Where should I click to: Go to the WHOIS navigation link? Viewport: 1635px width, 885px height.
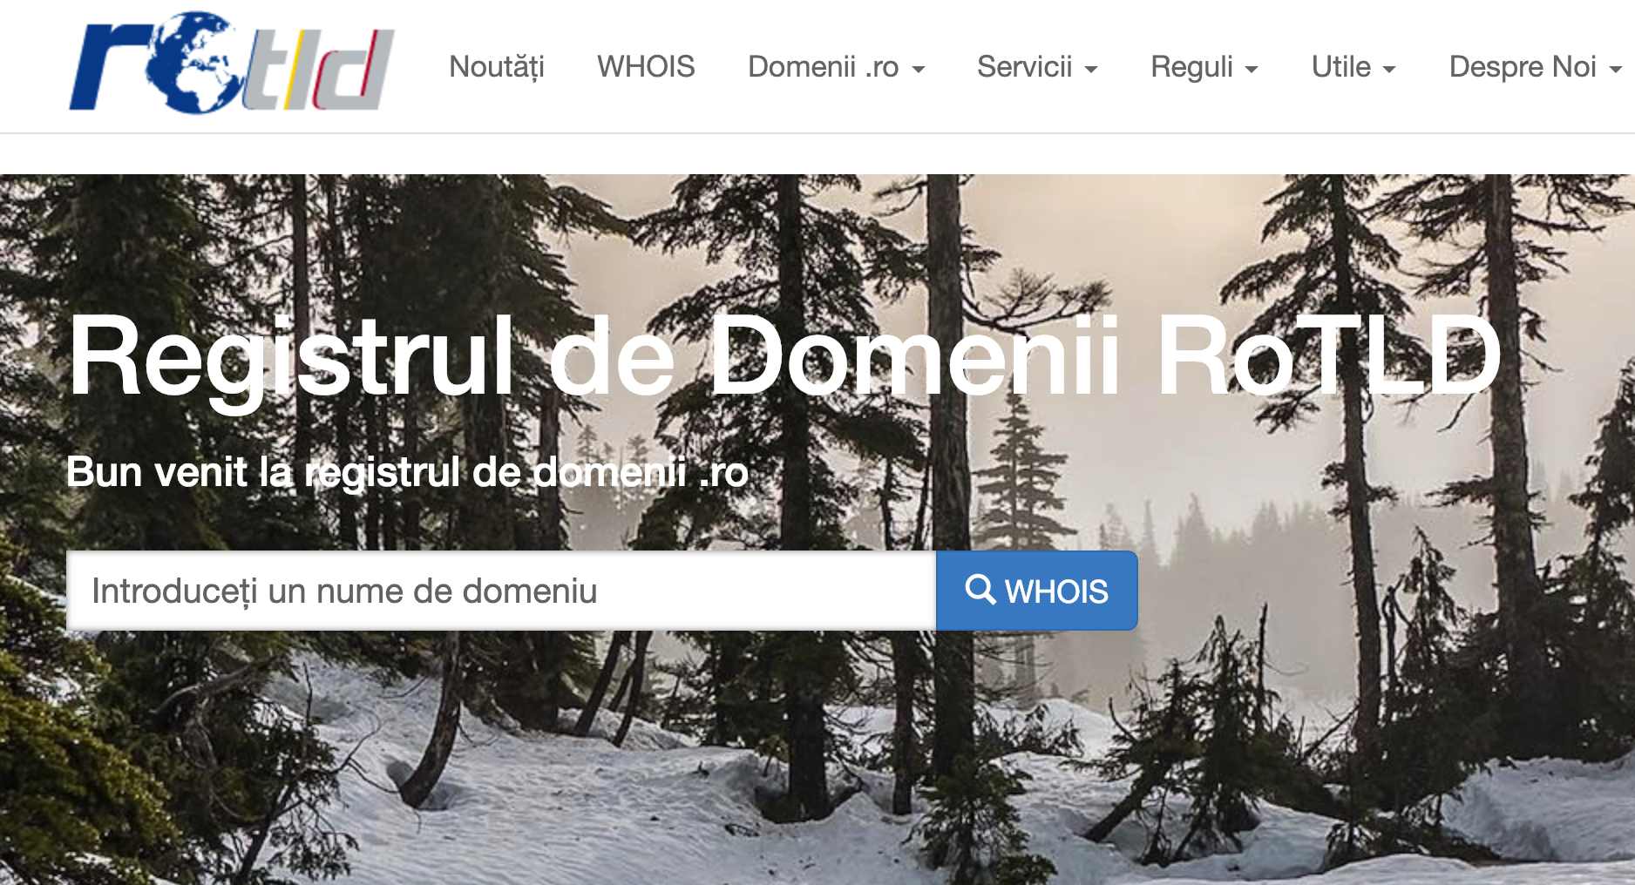pyautogui.click(x=646, y=67)
